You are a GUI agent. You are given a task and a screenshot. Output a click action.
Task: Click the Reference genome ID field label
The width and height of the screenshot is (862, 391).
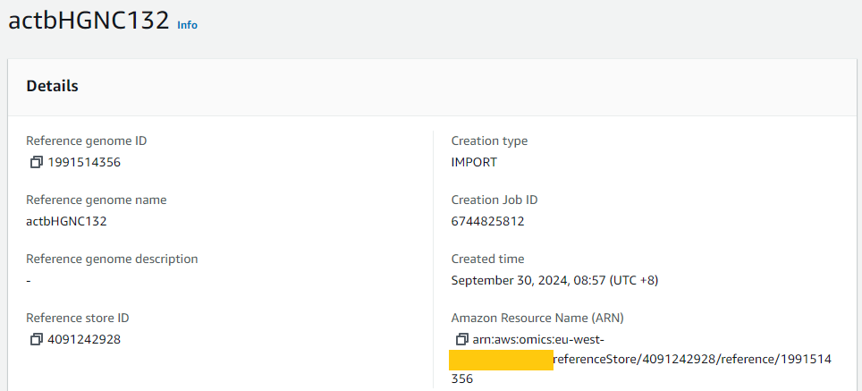87,140
